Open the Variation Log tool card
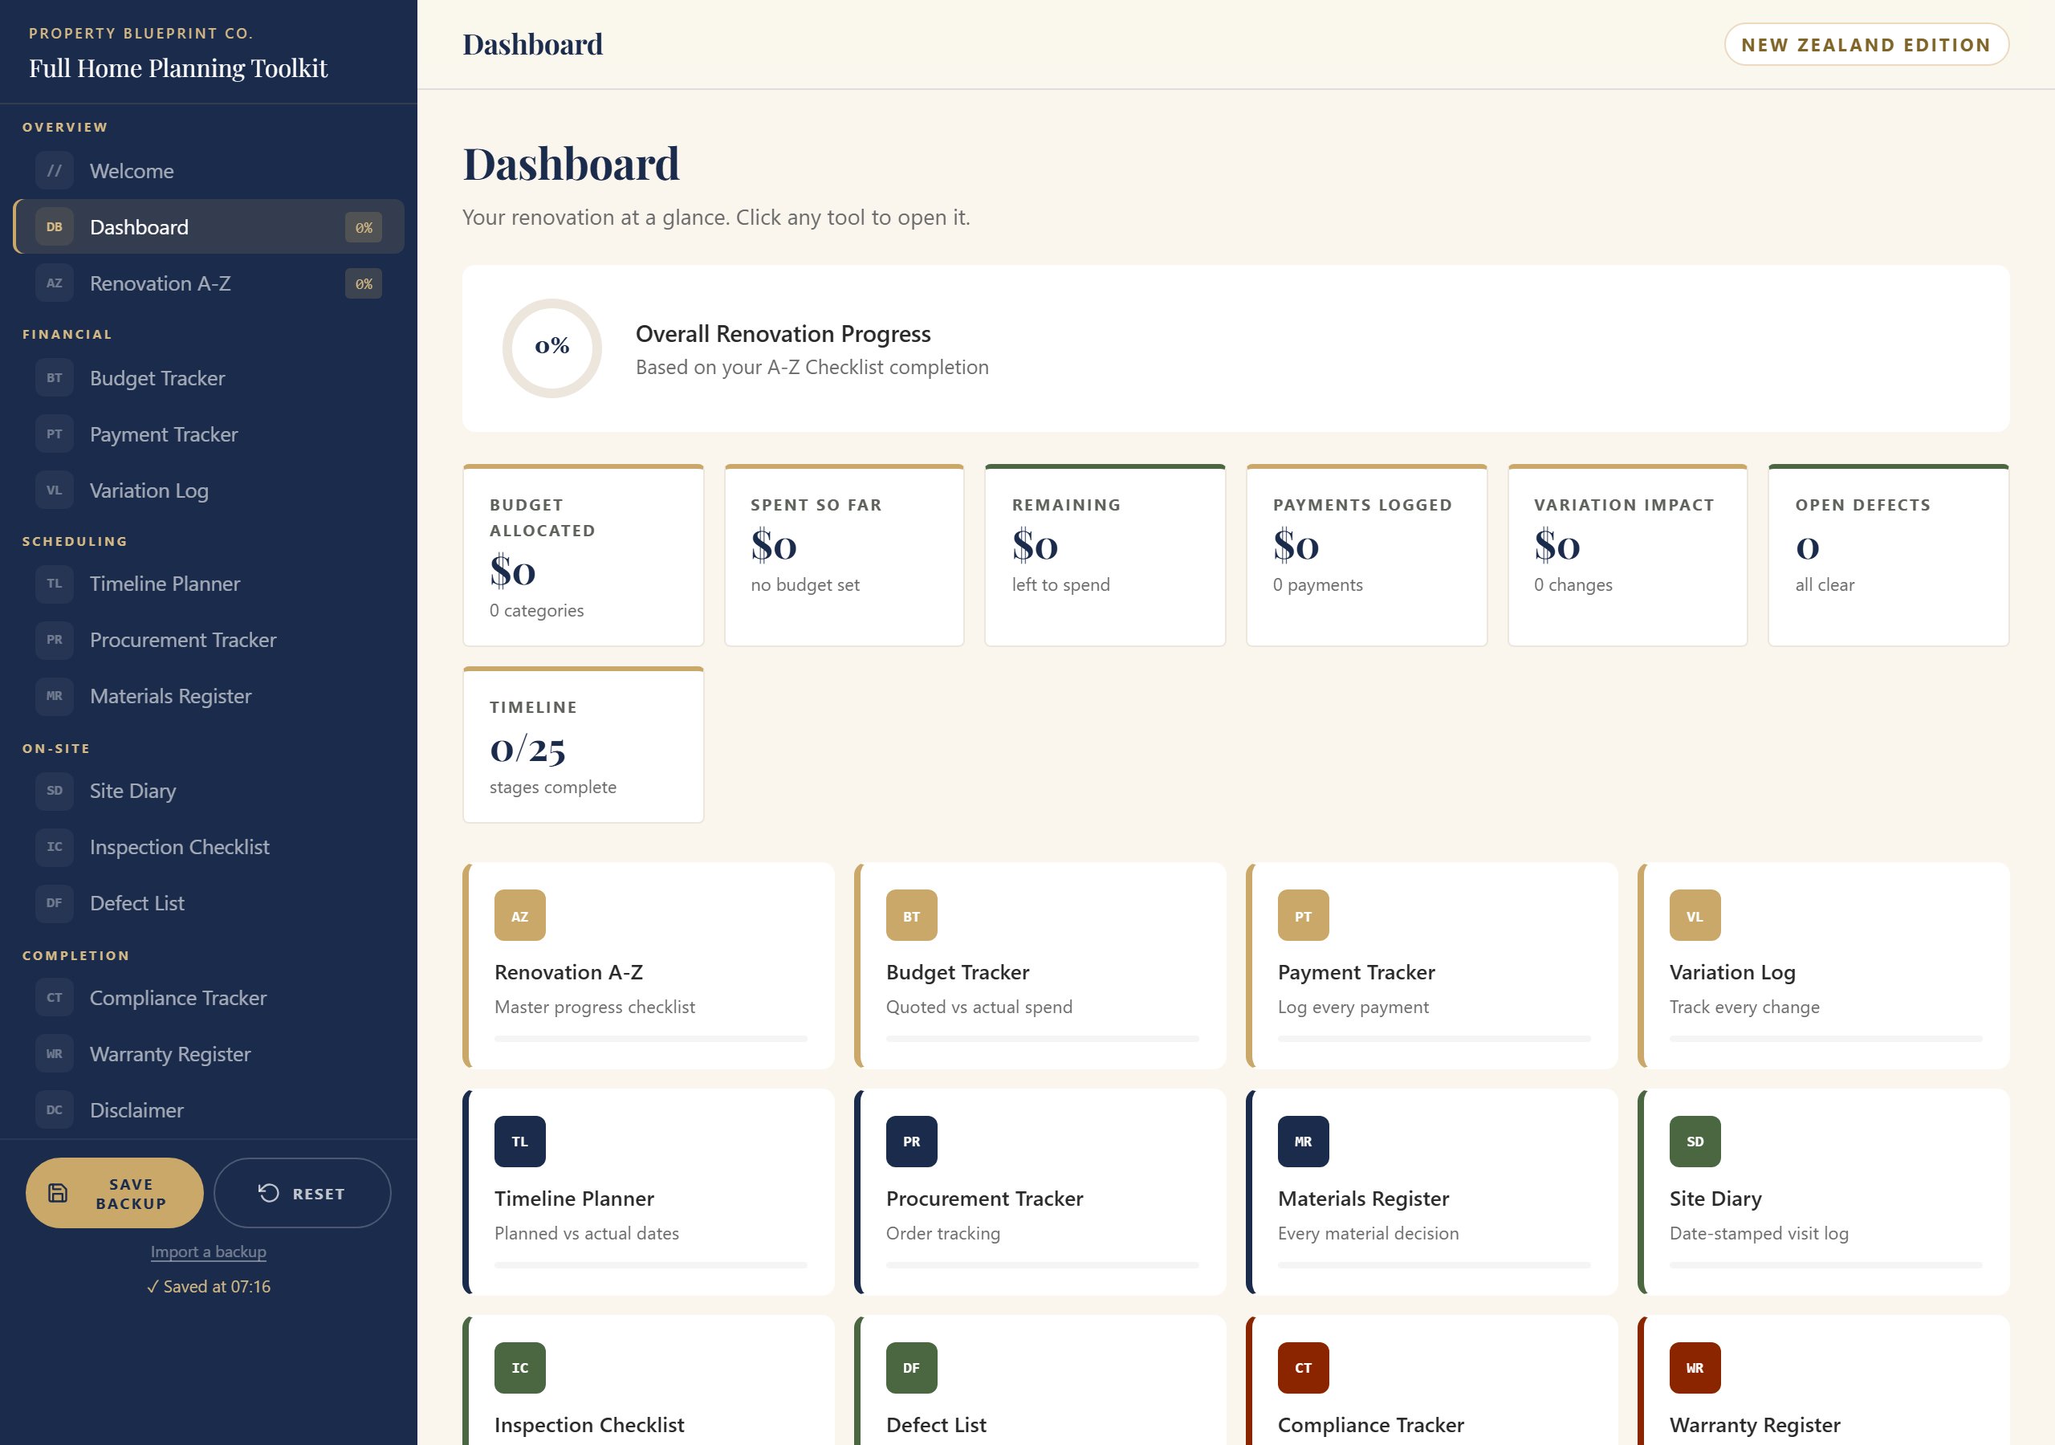Viewport: 2055px width, 1445px height. (x=1823, y=966)
